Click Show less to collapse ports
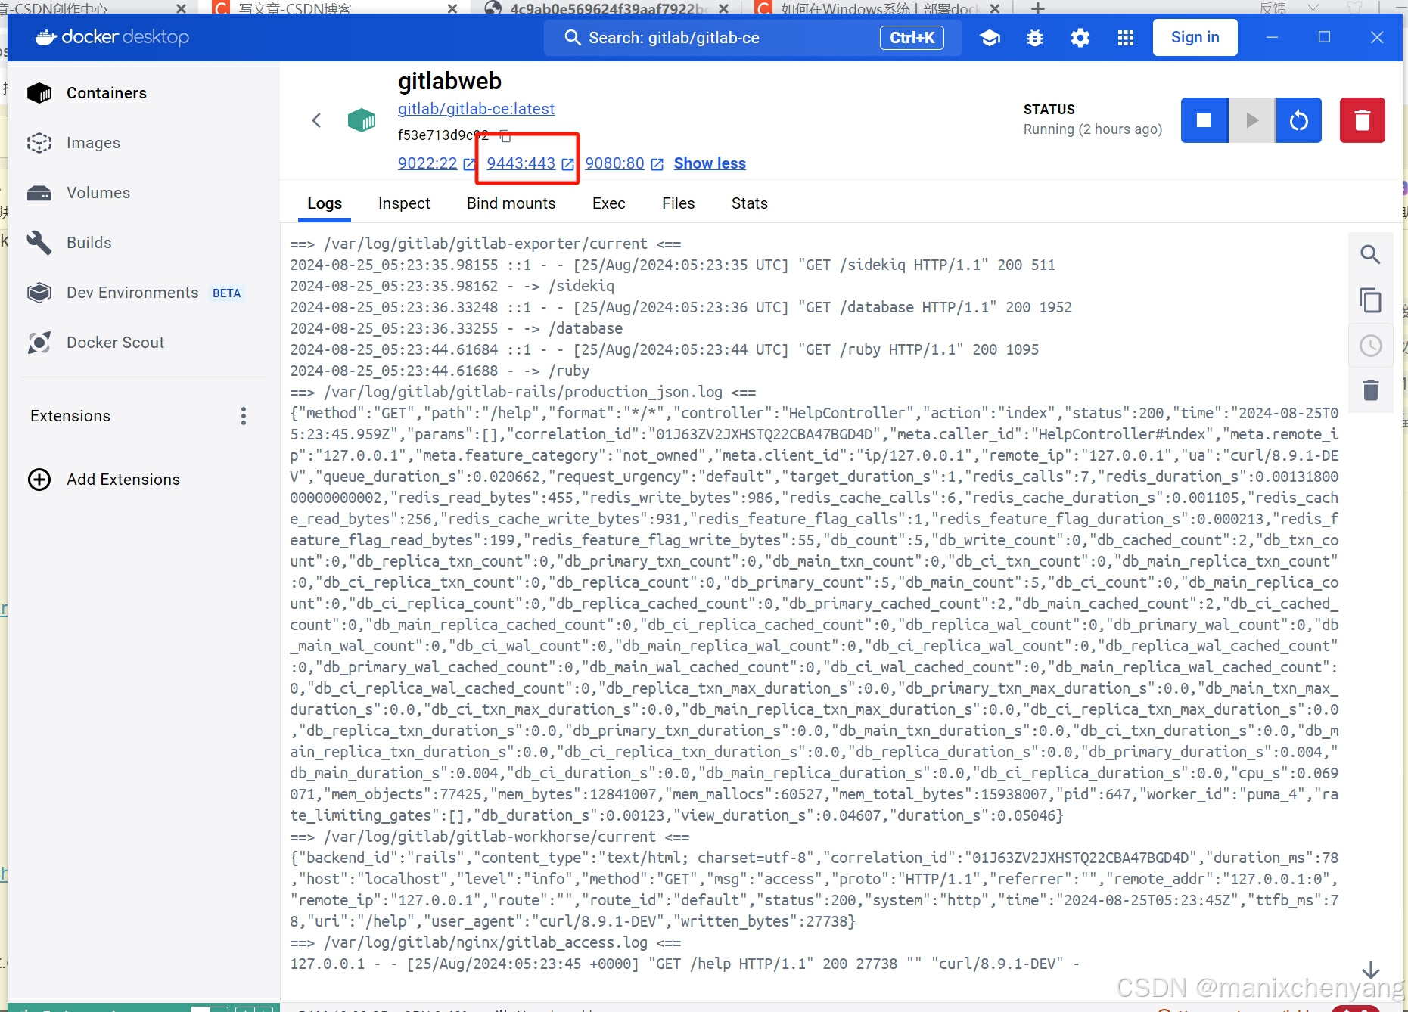 [x=710, y=163]
